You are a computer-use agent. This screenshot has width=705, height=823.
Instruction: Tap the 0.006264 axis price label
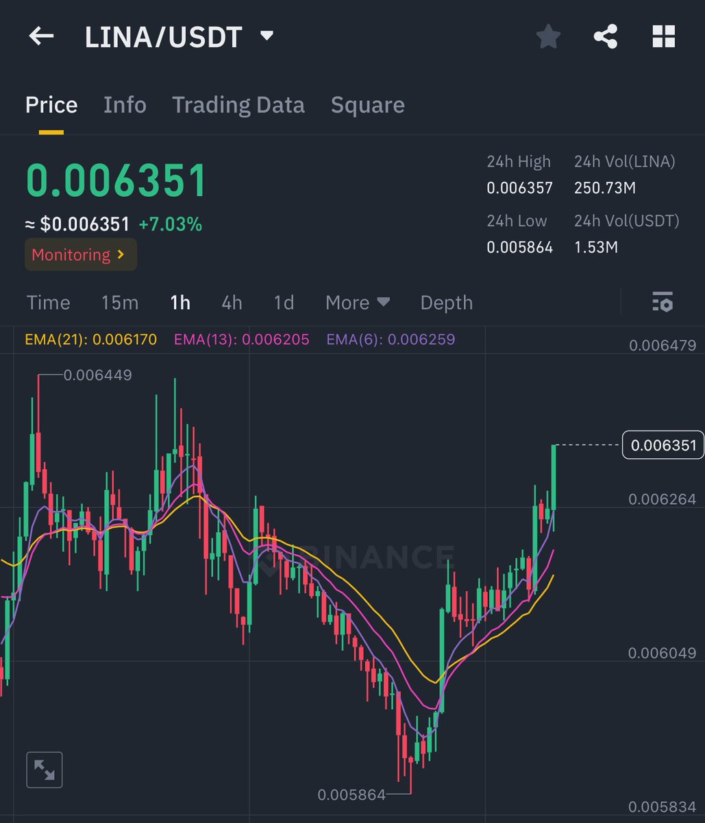(663, 499)
